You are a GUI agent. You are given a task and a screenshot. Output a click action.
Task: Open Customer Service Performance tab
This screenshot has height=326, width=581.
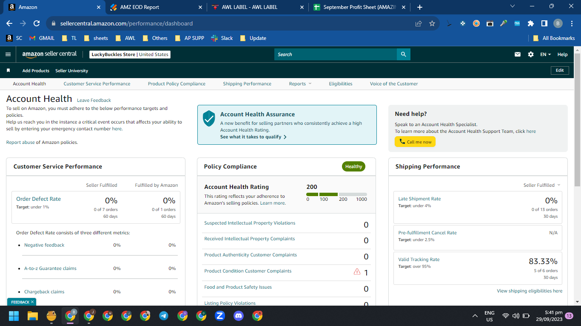coord(97,84)
